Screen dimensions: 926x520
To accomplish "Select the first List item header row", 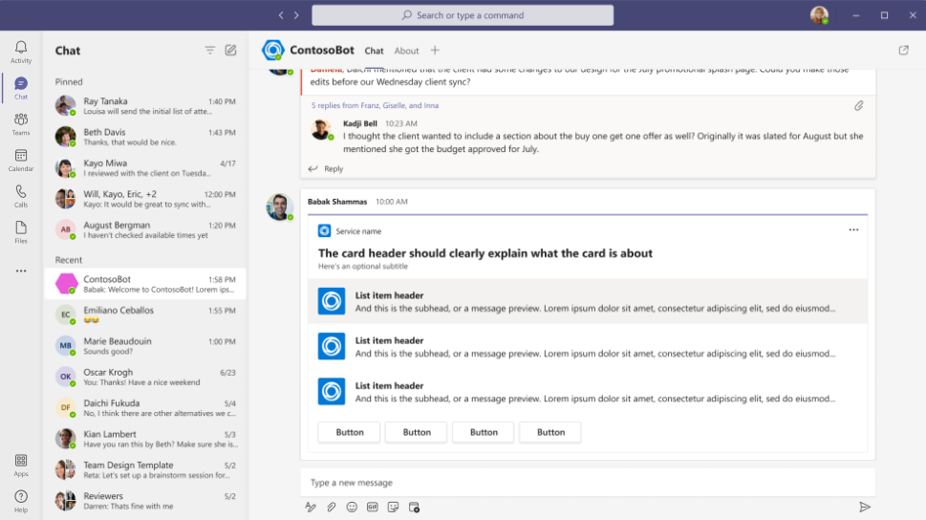I will (x=588, y=301).
